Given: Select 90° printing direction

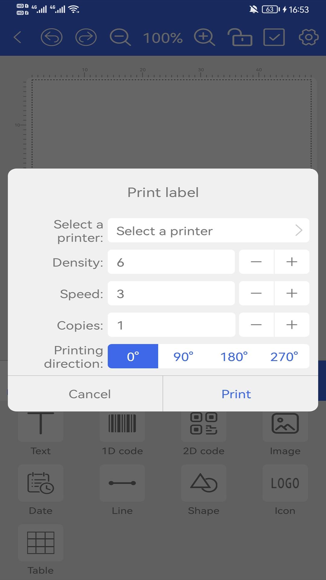Looking at the screenshot, I should point(183,356).
